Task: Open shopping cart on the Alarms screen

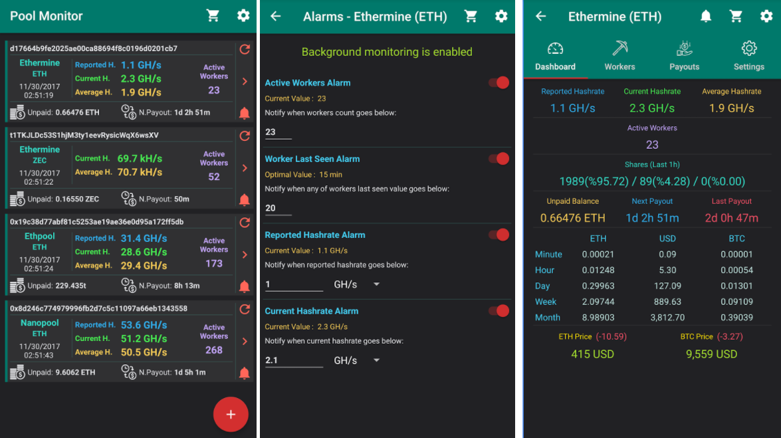Action: 471,16
